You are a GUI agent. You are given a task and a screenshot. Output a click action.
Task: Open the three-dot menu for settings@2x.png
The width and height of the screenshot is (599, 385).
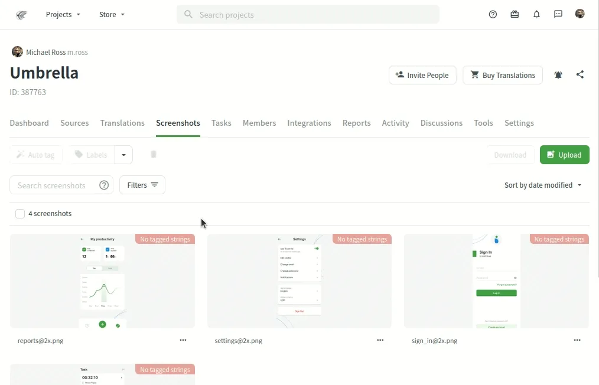pyautogui.click(x=380, y=340)
